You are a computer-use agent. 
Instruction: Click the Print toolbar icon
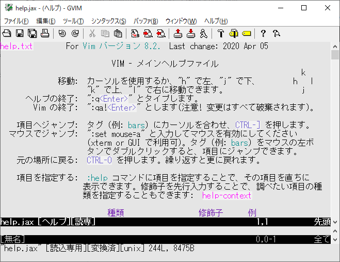coord(45,34)
